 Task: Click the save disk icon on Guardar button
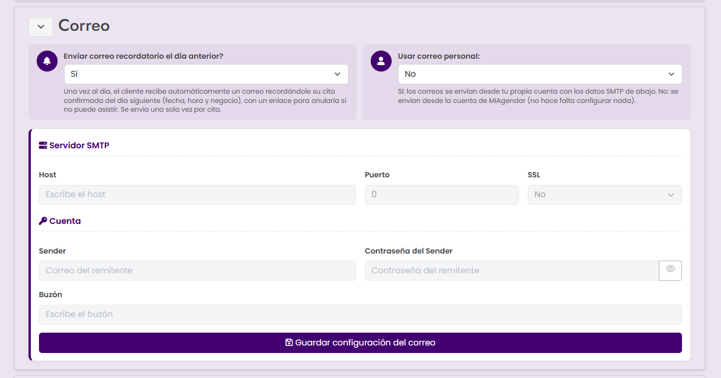click(289, 343)
